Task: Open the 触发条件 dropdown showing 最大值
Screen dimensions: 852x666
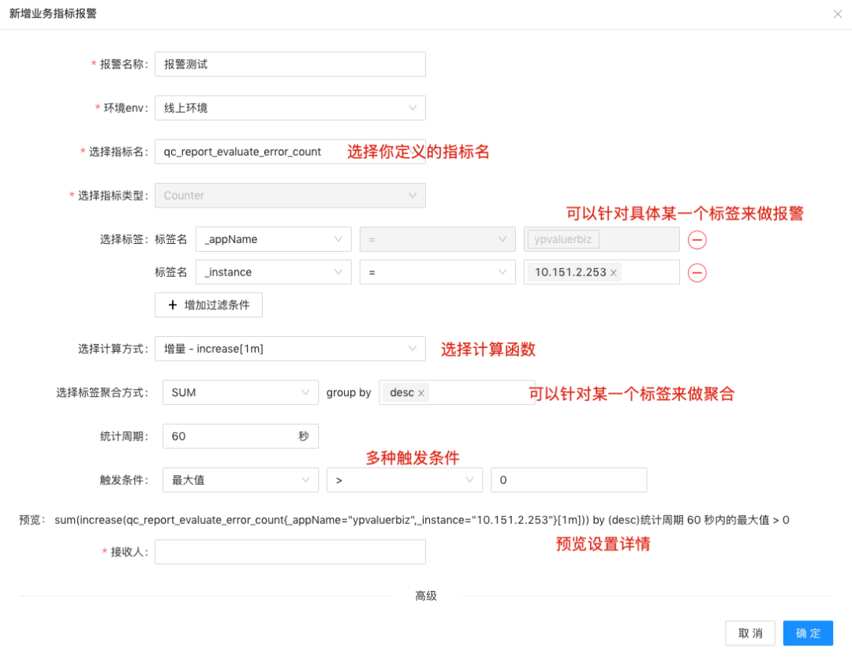Action: click(x=240, y=480)
